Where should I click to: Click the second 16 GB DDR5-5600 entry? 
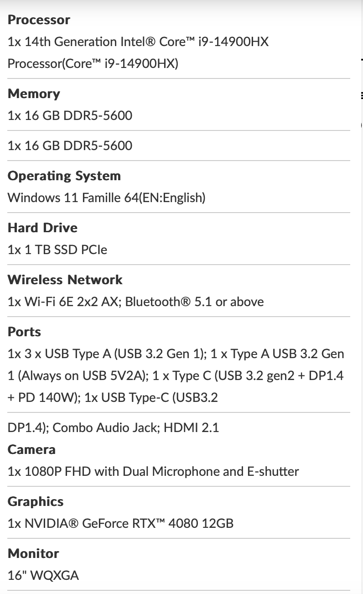[70, 146]
